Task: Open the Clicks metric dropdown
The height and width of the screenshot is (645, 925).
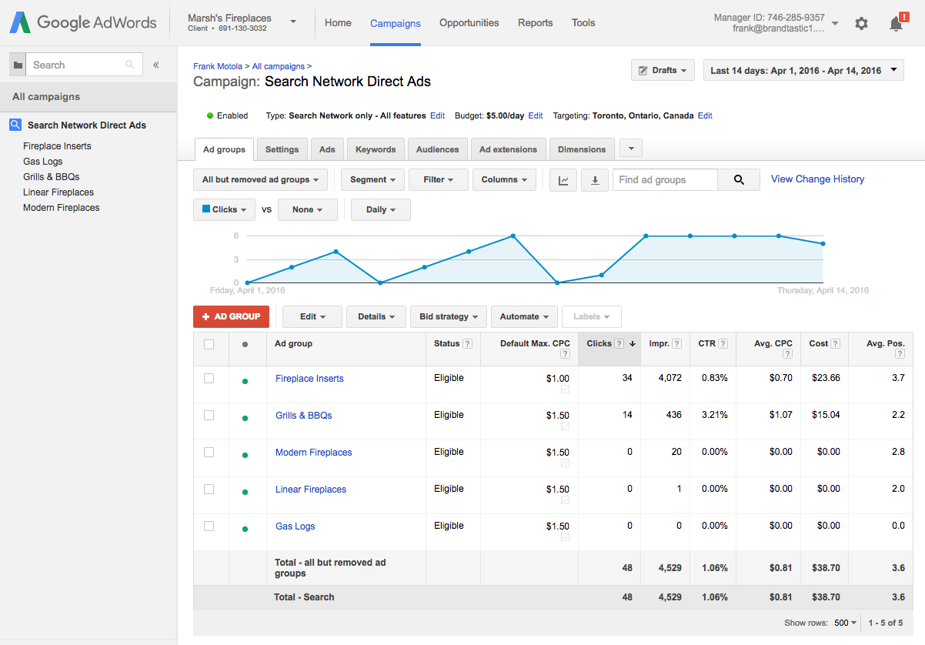Action: point(225,209)
